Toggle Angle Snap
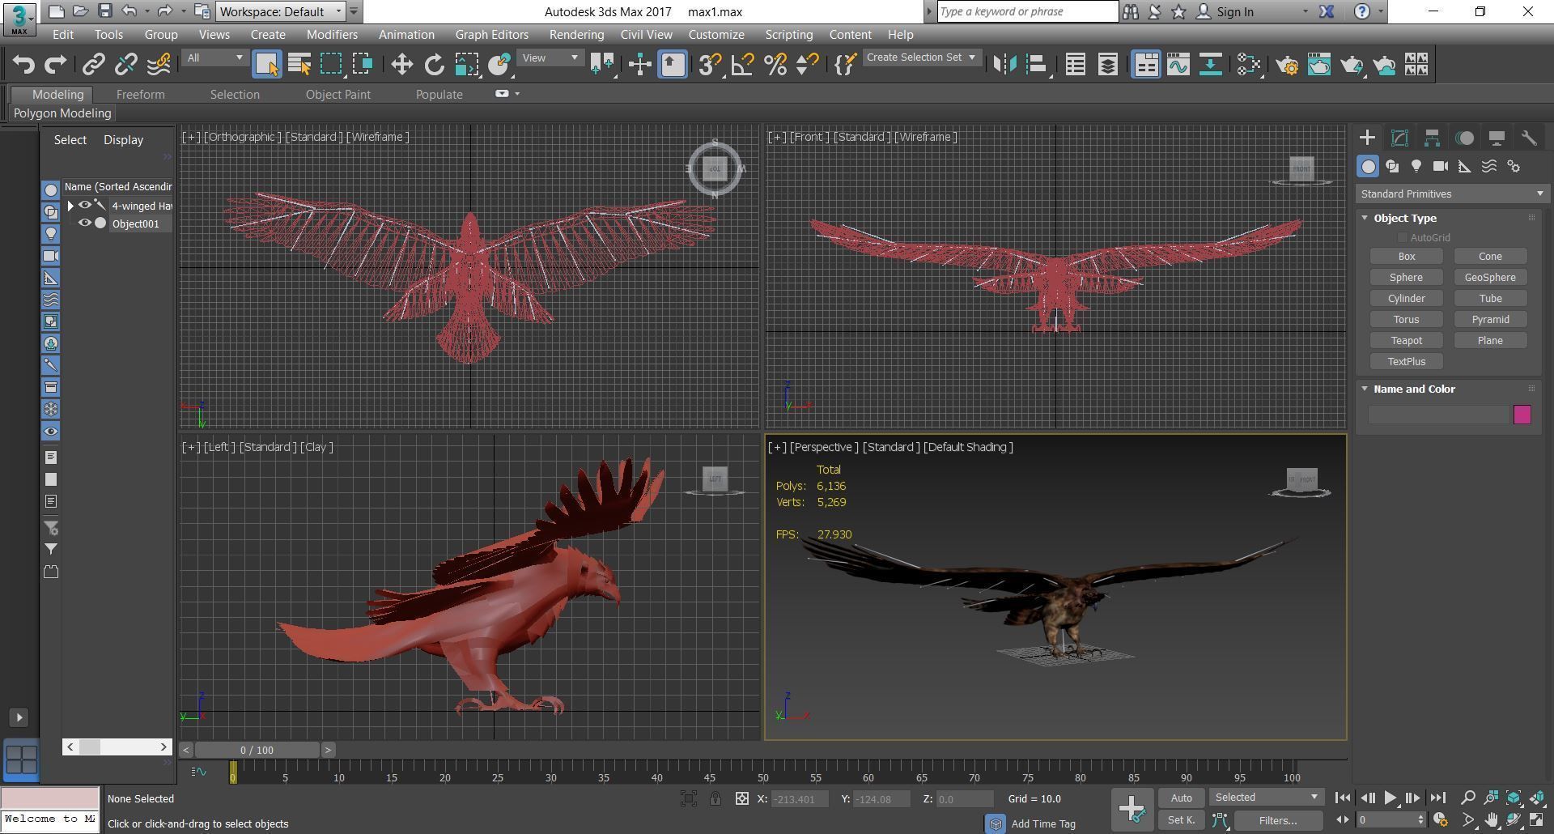1554x834 pixels. pos(742,64)
